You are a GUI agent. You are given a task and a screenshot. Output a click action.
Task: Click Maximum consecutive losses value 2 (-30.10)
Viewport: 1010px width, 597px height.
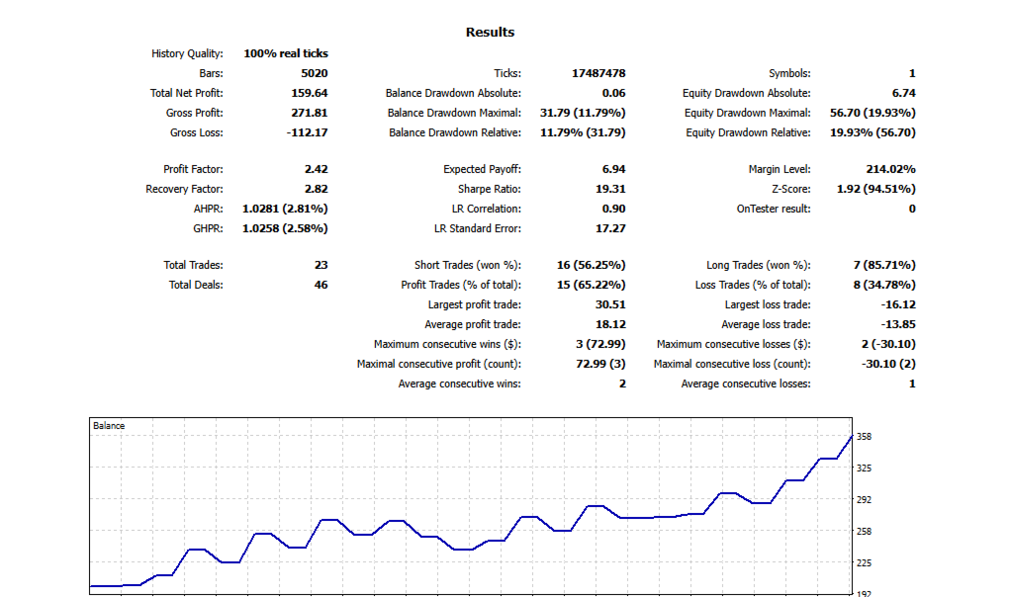coord(888,344)
